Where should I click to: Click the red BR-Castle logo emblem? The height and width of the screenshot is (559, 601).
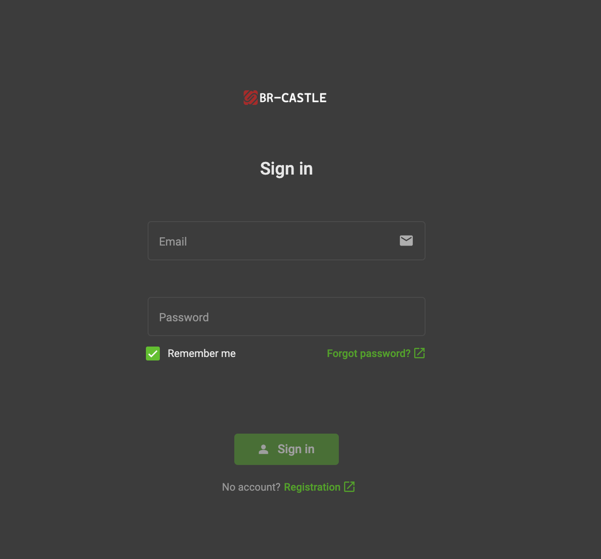(250, 98)
